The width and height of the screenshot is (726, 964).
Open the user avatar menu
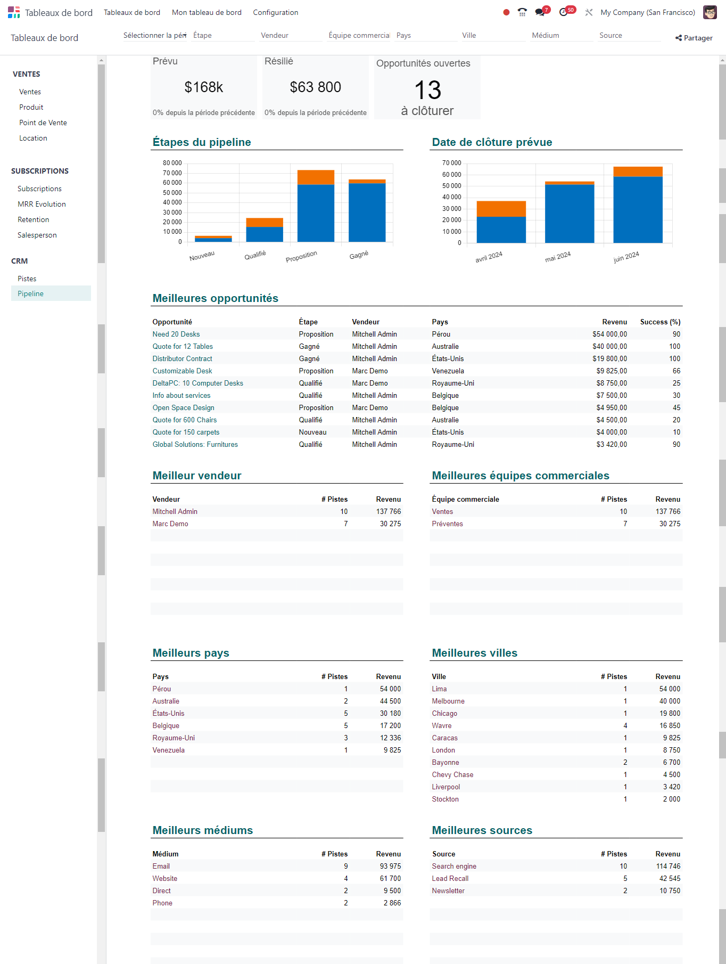[x=710, y=12]
